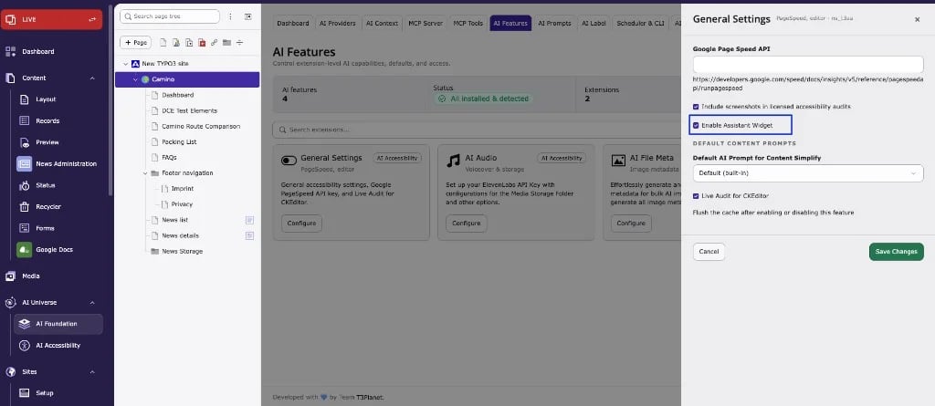
Task: Click the LIVE workspace switcher button
Action: point(51,20)
